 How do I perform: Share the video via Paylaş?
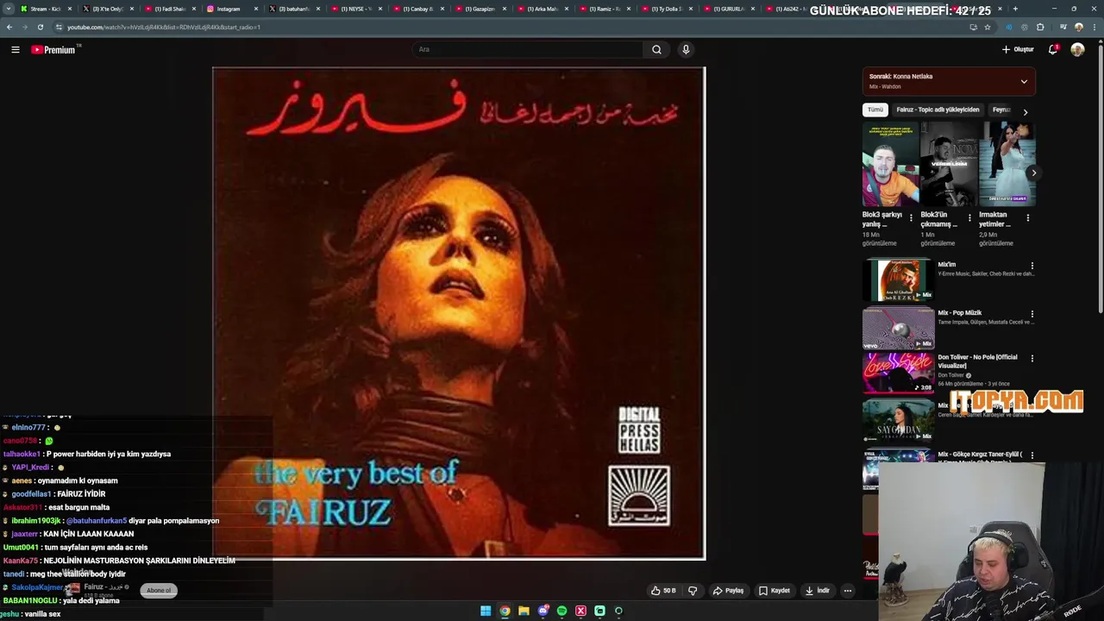point(728,591)
